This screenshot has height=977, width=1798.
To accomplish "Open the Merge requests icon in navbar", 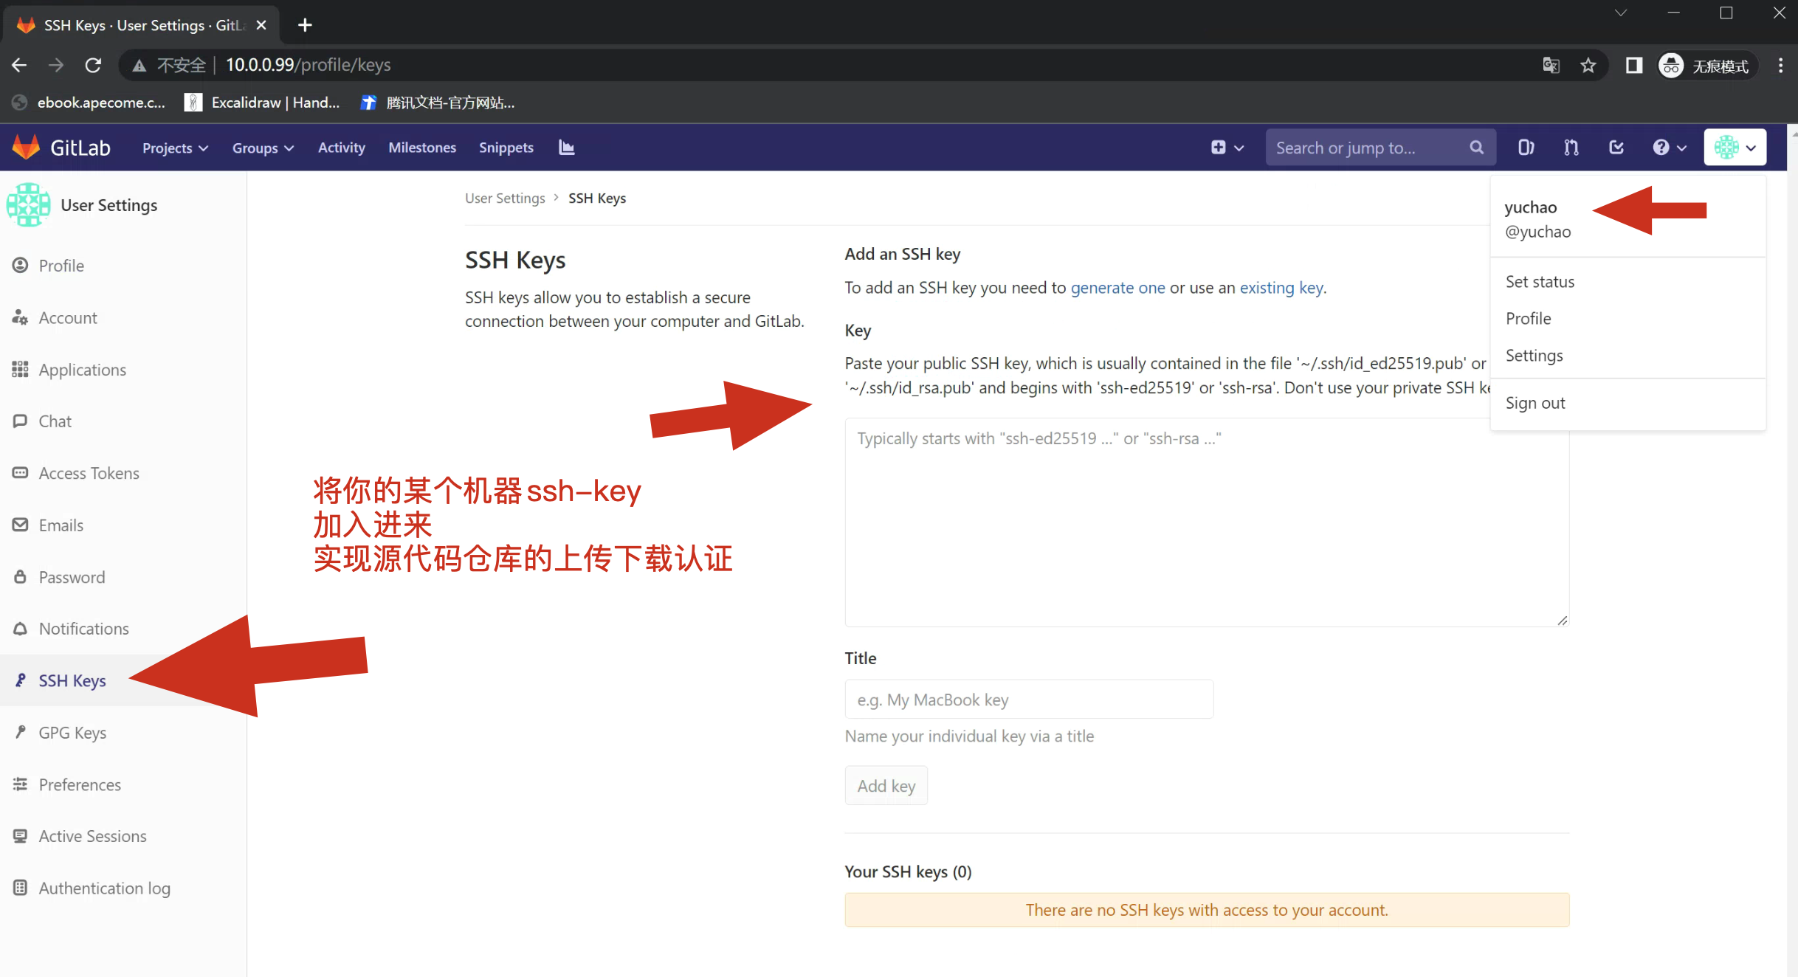I will pos(1571,148).
